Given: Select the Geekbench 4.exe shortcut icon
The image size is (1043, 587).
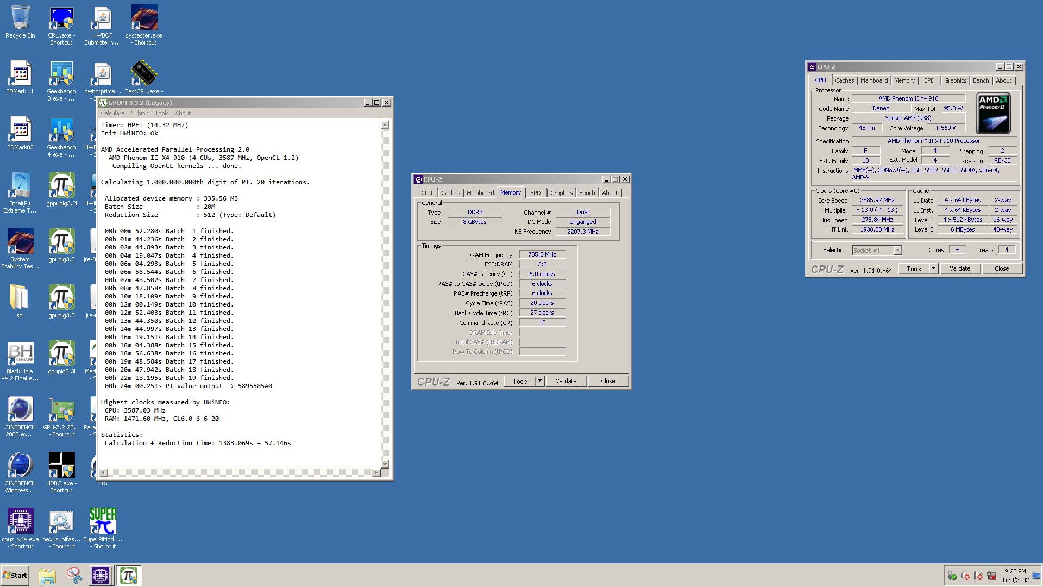Looking at the screenshot, I should 61,137.
